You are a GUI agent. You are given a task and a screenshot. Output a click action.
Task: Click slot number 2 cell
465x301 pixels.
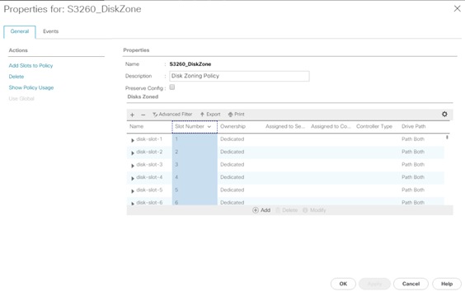pyautogui.click(x=195, y=152)
